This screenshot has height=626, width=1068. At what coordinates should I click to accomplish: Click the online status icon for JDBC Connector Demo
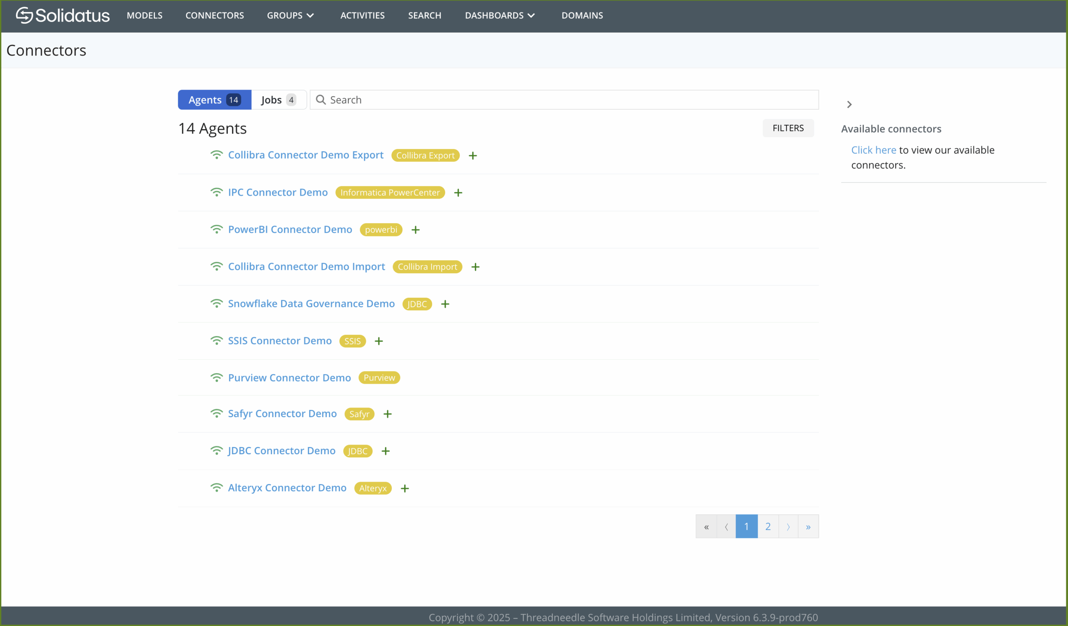click(x=217, y=451)
